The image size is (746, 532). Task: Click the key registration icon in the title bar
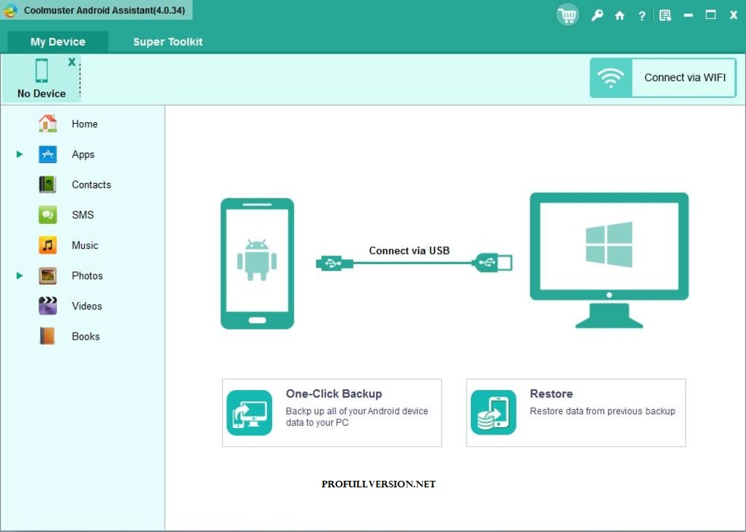pos(597,14)
